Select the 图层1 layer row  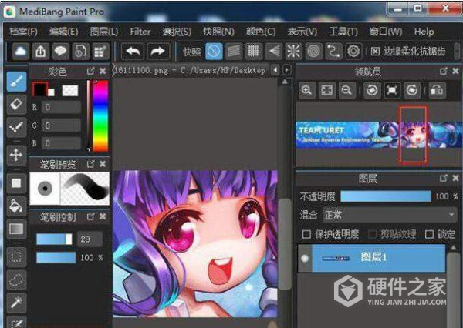372,258
